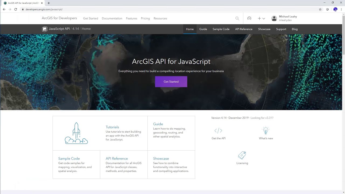This screenshot has width=345, height=194.
Task: Click the purple Get Started button
Action: pos(171,82)
